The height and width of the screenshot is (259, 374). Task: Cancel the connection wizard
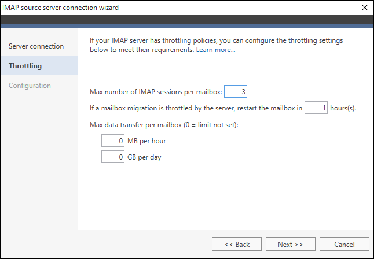pyautogui.click(x=344, y=244)
